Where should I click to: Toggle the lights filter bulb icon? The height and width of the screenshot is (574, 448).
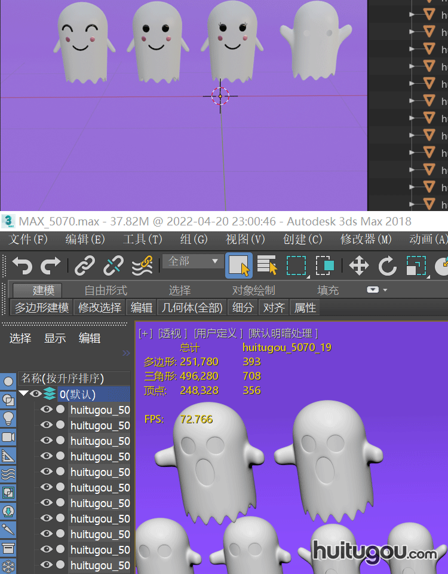click(x=8, y=418)
